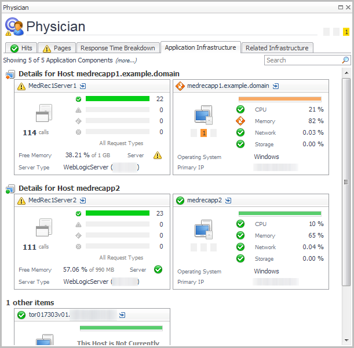Click medrecapp1 CPU 21 % status icon

tap(240, 109)
